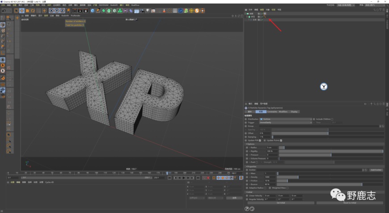The image size is (389, 213).
Task: Click the green JB plugin icon
Action: point(186,11)
